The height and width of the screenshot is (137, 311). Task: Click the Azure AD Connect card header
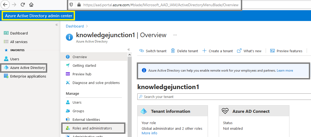pos(254,111)
